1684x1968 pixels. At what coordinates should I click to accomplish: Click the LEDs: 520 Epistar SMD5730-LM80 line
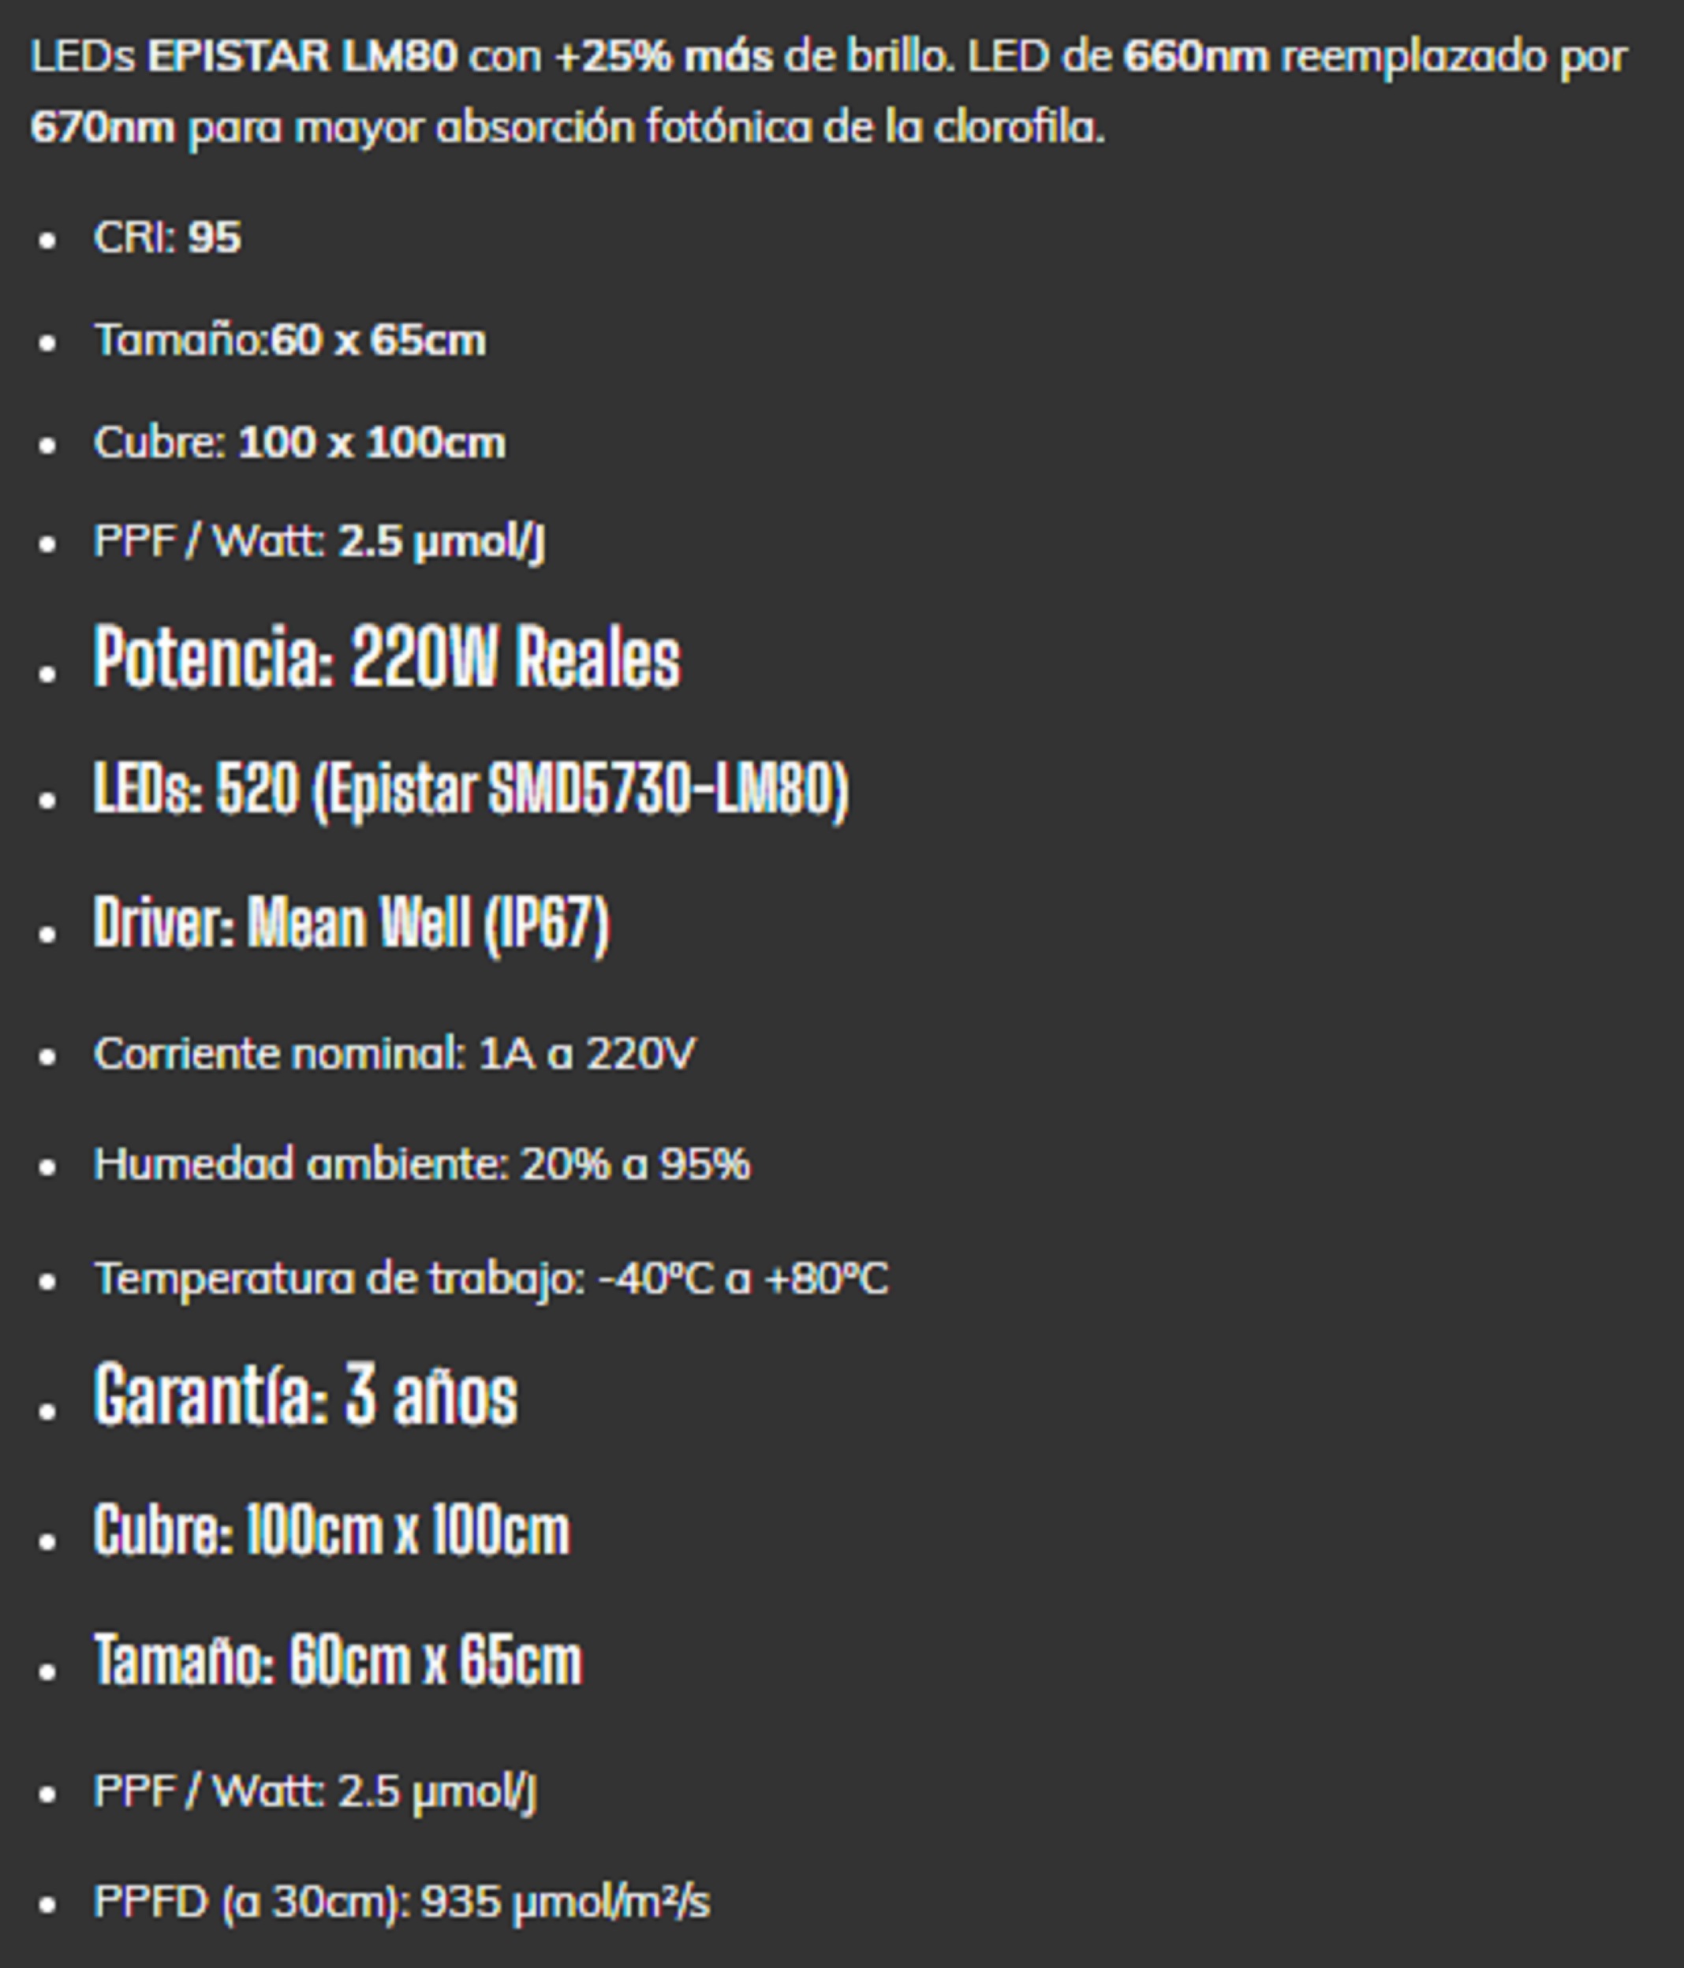click(470, 790)
